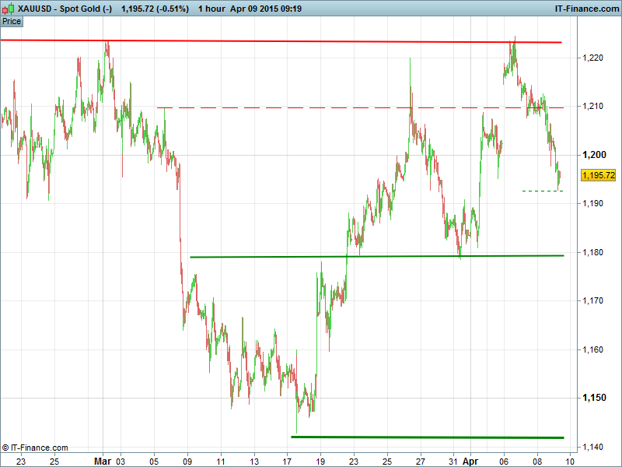
Task: Click the © IT-Finance.com copyright text
Action: (x=36, y=448)
